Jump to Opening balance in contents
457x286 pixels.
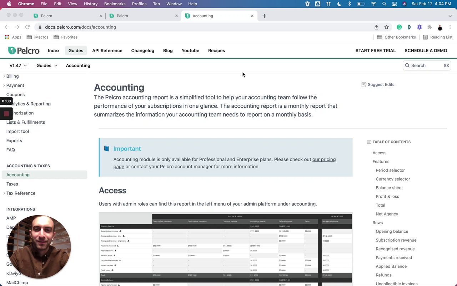392,232
